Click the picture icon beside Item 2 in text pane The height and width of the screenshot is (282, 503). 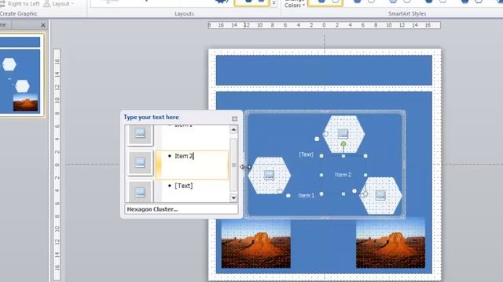point(140,163)
